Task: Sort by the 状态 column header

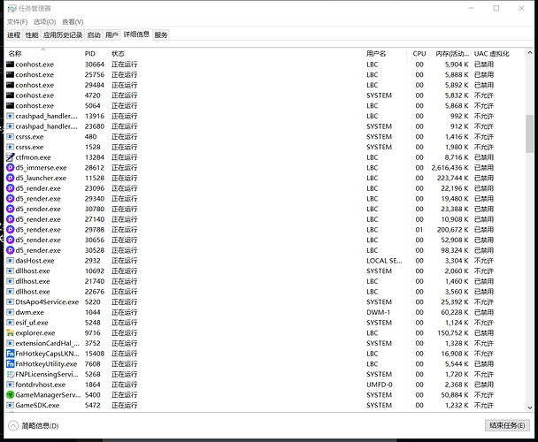Action: pos(236,54)
